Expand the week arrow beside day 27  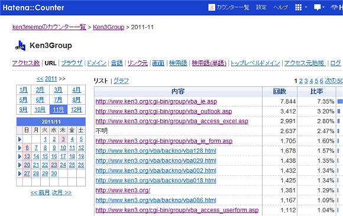(20, 173)
